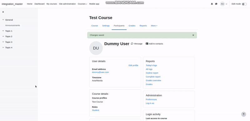The width and height of the screenshot is (250, 121).
Task: Open Today's logs report
Action: click(151, 65)
